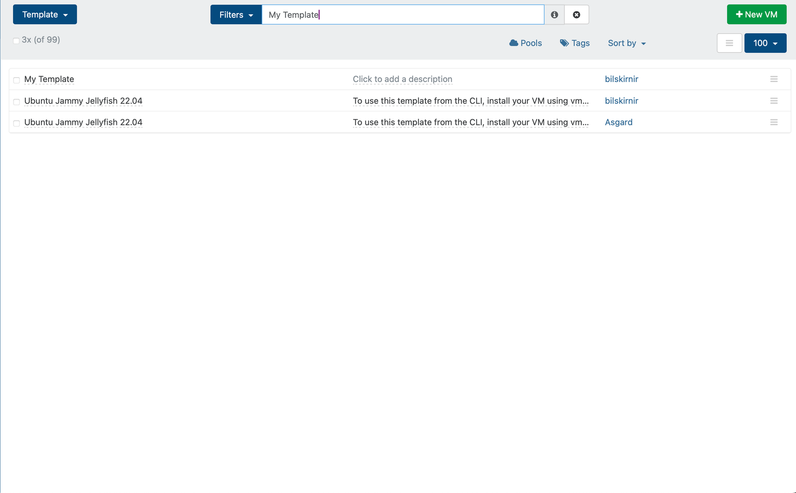796x493 pixels.
Task: Change items per page from 100
Action: pyautogui.click(x=765, y=43)
